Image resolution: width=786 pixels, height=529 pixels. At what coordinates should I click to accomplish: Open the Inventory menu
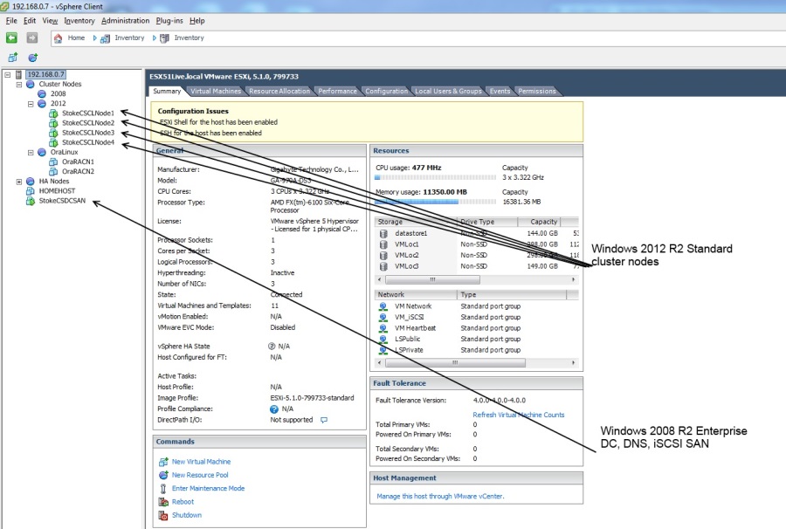point(79,21)
